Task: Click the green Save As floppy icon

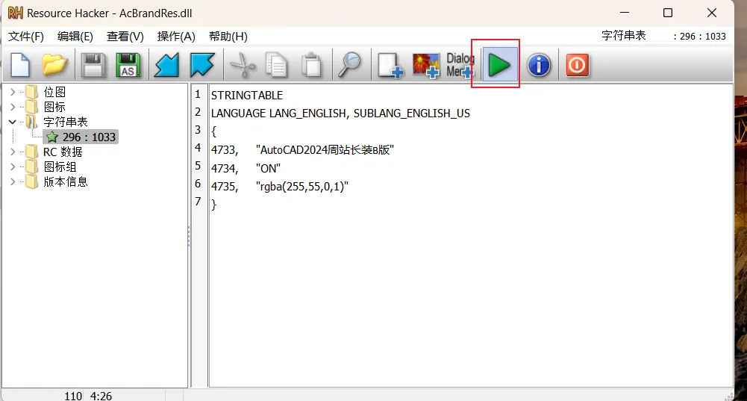Action: [128, 65]
